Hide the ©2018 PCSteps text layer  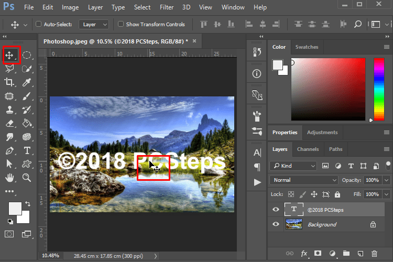(276, 210)
